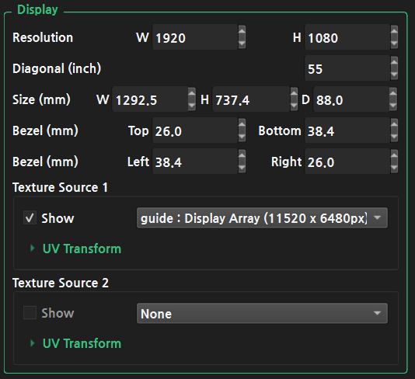Increase Bezel Top with up arrow
This screenshot has width=415, height=379.
[x=242, y=124]
